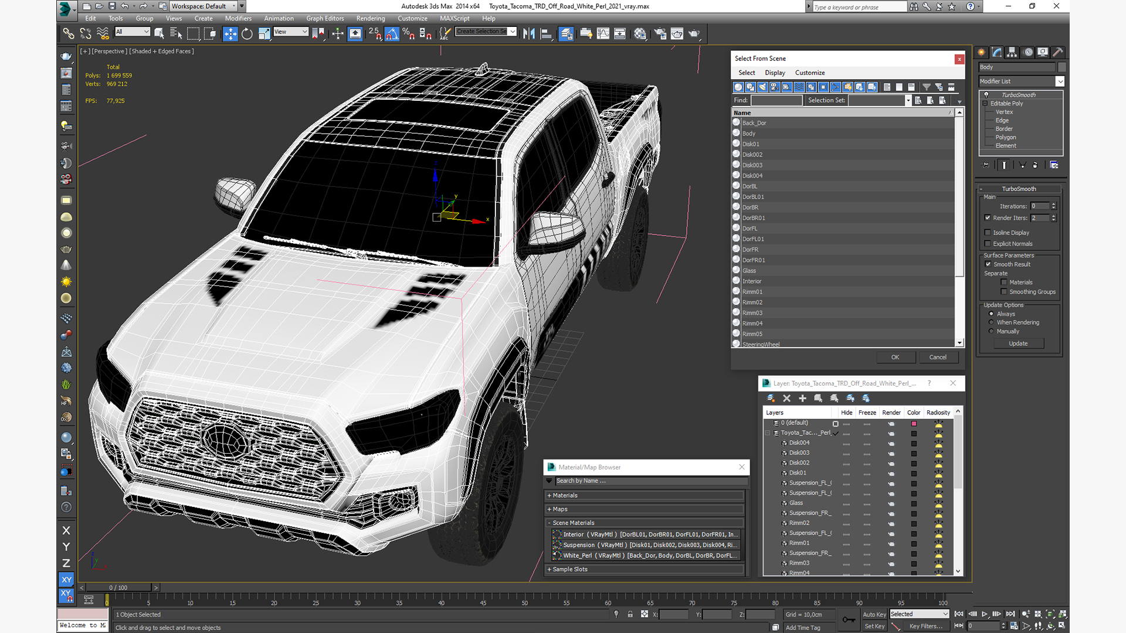Click OK in Select From Scene dialog
Screen dimensions: 1126x633
895,357
